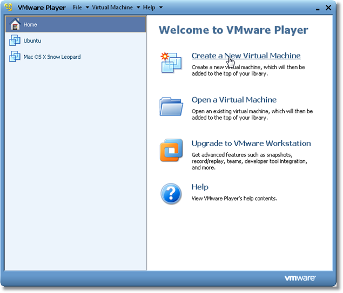Click the VMware Player logo icon in title bar

coord(9,7)
